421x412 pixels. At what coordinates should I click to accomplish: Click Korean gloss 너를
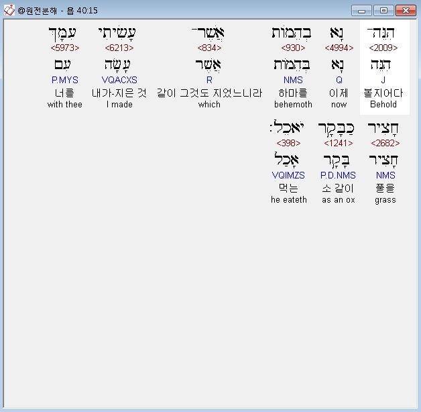64,93
